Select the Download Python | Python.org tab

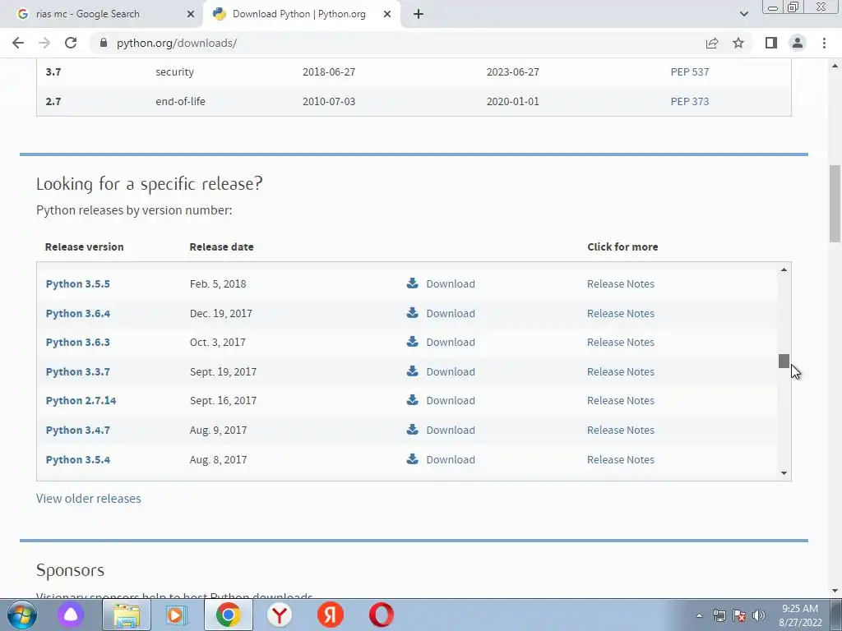[x=301, y=14]
